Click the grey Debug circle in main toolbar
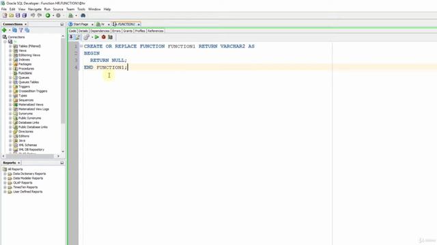This screenshot has width=437, height=245. [x=58, y=16]
